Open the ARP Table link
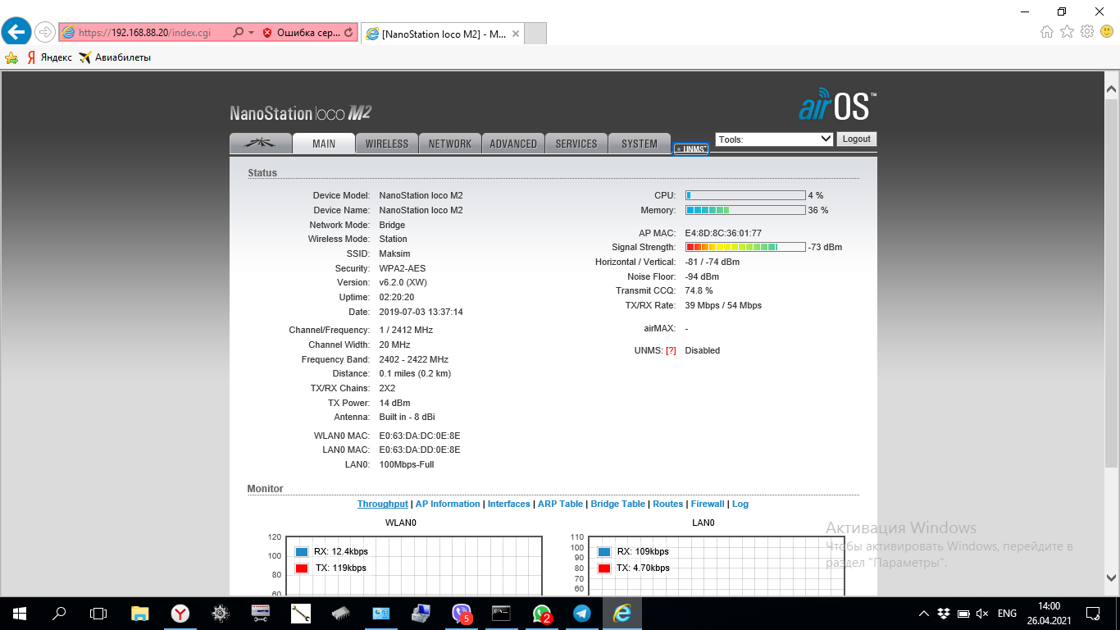1120x630 pixels. (x=561, y=504)
